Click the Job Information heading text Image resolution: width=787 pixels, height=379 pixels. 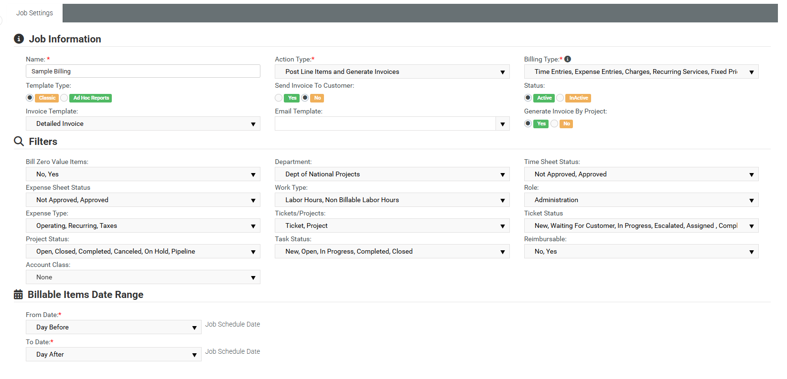click(x=65, y=39)
